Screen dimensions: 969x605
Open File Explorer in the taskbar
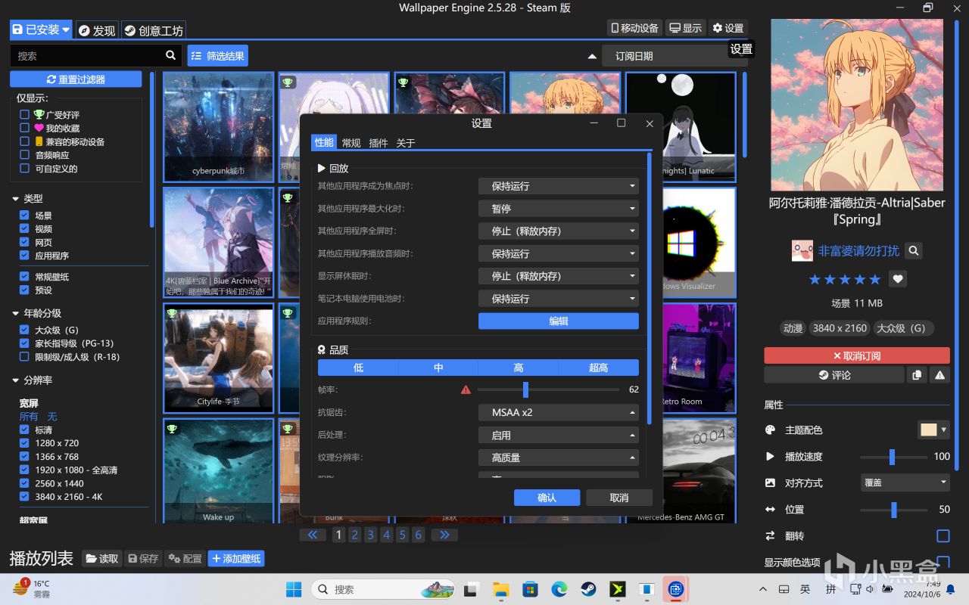tap(500, 589)
